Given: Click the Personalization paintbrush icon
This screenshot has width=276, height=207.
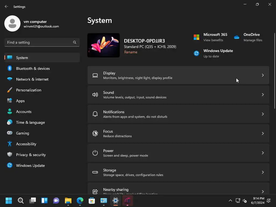Looking at the screenshot, I should 10,90.
